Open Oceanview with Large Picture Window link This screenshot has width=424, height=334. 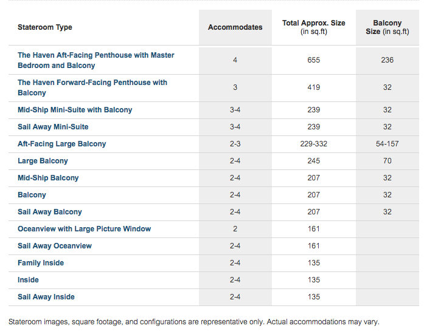84,229
